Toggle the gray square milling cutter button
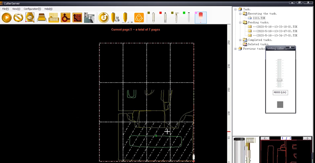Screen dimensions: 315x163 pyautogui.click(x=280, y=104)
